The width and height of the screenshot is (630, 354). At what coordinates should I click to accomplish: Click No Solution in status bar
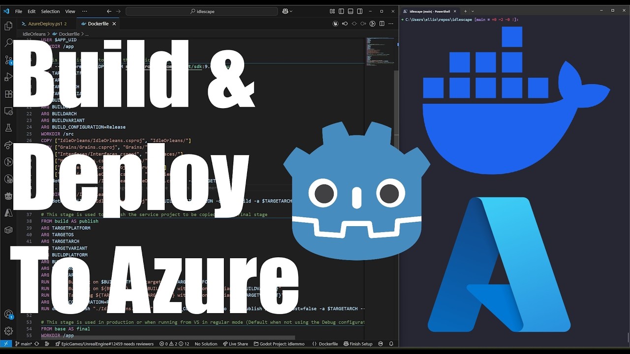(206, 344)
